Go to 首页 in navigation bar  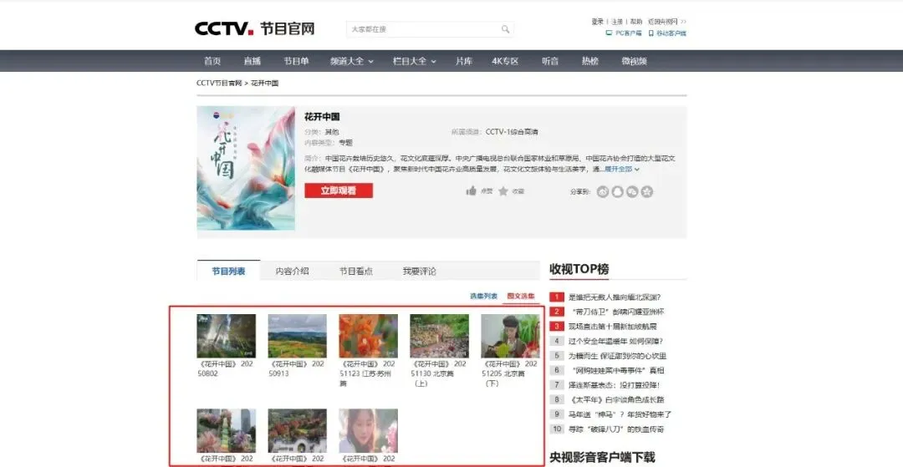point(212,61)
